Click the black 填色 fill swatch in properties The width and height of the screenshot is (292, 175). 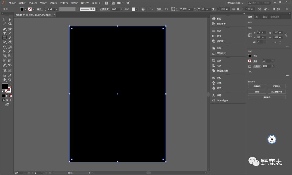(250, 56)
